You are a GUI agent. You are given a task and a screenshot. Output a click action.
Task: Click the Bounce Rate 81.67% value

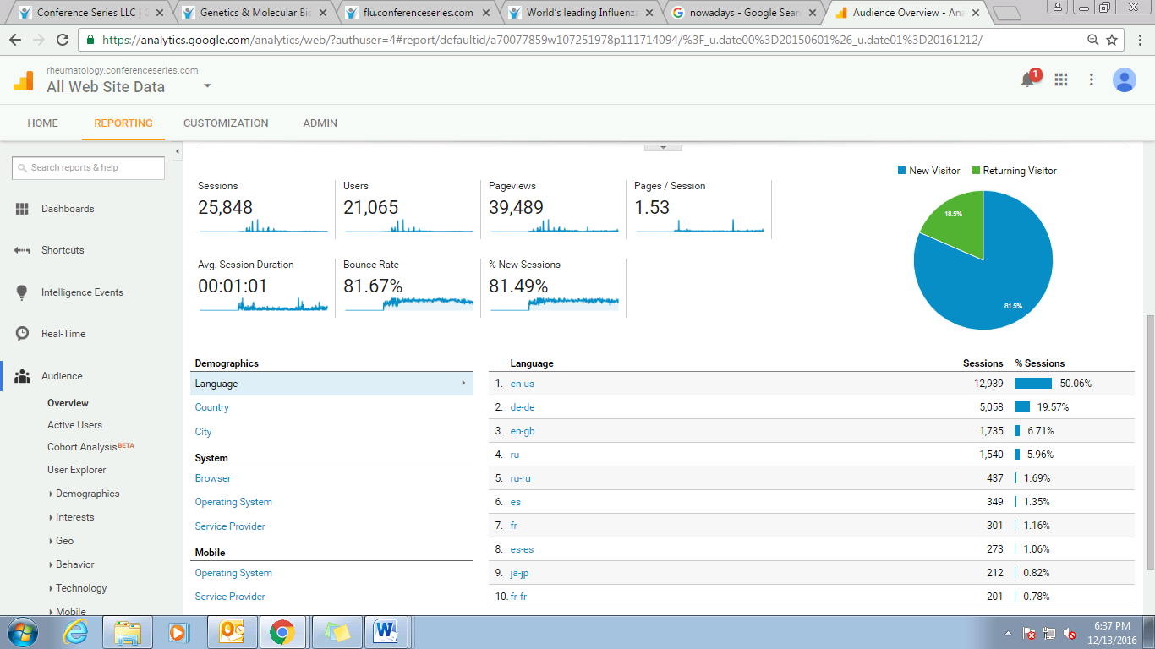(x=373, y=286)
